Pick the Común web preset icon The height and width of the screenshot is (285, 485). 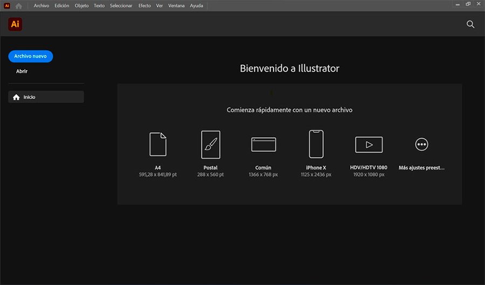point(264,144)
